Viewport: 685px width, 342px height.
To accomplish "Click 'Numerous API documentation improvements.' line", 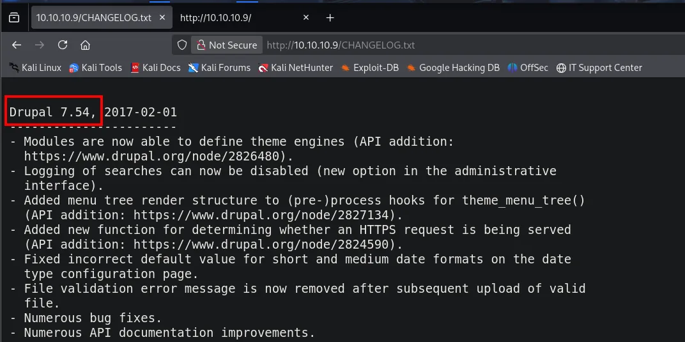I will pyautogui.click(x=162, y=332).
